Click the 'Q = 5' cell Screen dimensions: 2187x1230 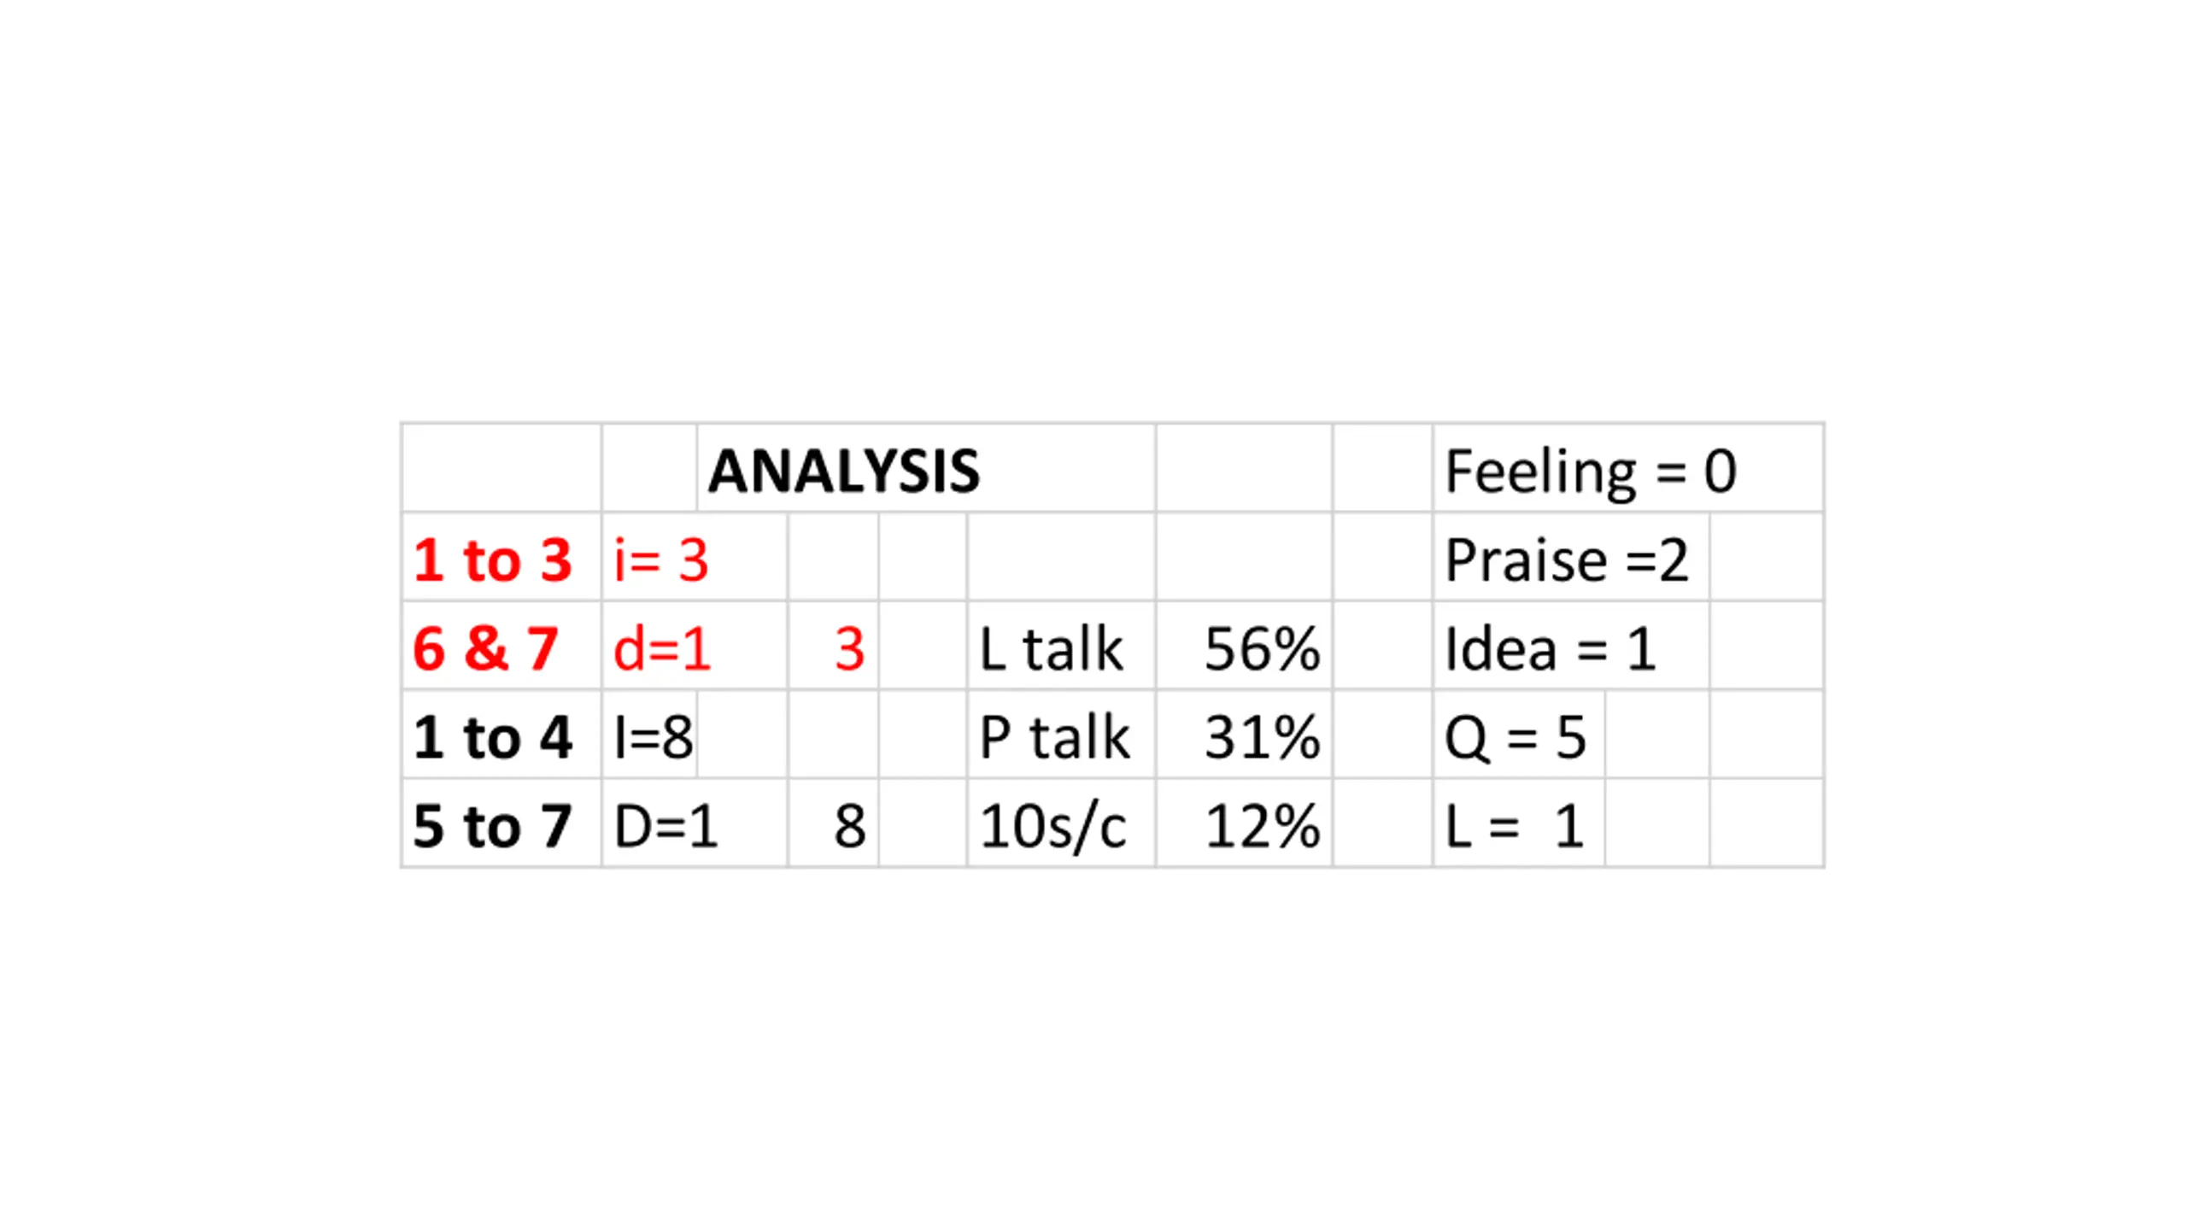tap(1519, 735)
